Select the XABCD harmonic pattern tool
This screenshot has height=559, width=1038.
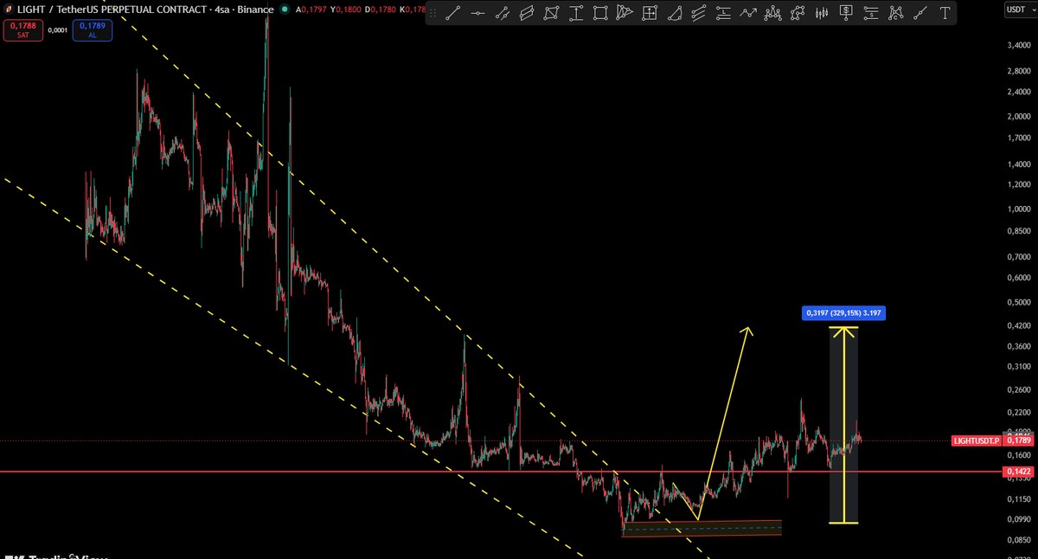coord(798,13)
